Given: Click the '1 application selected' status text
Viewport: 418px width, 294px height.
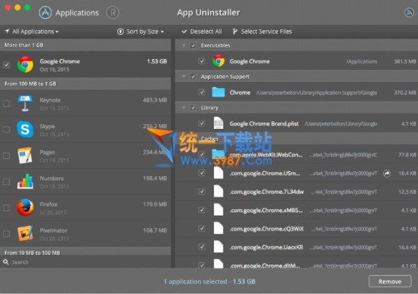Looking at the screenshot, I should click(209, 281).
